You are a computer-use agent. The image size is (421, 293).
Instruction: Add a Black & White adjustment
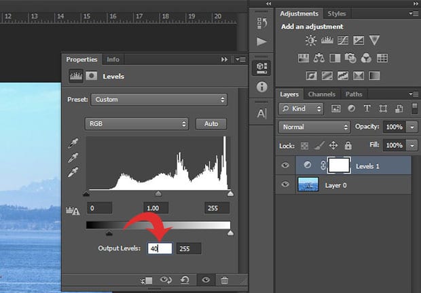(x=335, y=58)
